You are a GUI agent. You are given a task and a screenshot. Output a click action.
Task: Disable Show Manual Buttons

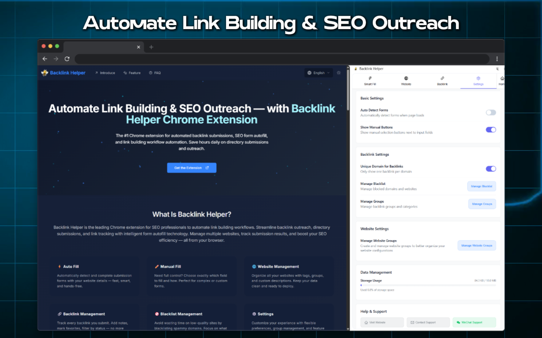(491, 130)
